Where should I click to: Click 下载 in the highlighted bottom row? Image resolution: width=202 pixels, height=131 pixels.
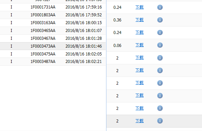(140, 121)
